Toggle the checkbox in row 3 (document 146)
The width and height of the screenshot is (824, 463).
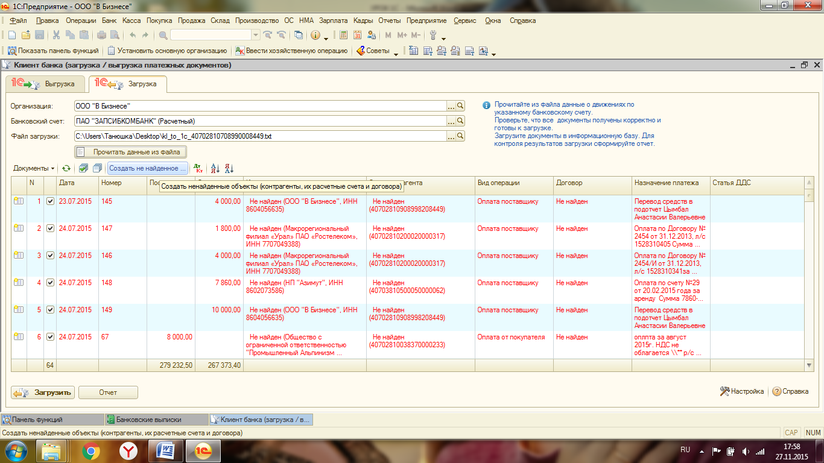(x=50, y=256)
